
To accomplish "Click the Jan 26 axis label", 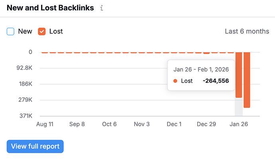I will (239, 124).
